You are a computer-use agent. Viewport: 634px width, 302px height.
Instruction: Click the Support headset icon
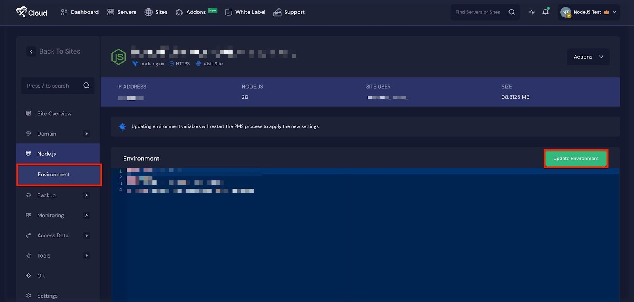tap(277, 12)
